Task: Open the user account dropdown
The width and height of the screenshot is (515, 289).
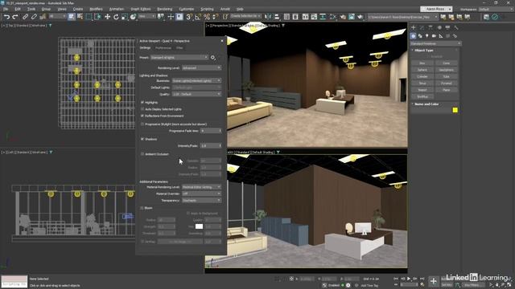Action: pos(436,9)
